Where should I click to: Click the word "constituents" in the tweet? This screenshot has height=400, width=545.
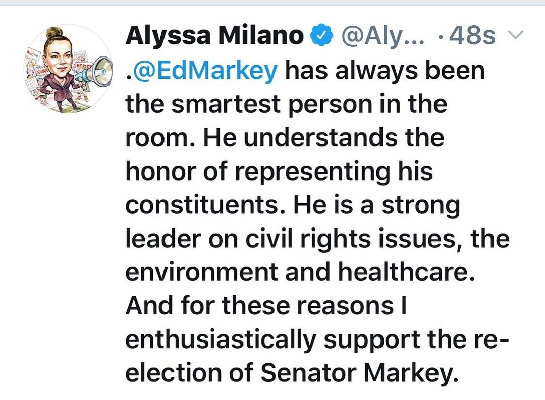212,206
